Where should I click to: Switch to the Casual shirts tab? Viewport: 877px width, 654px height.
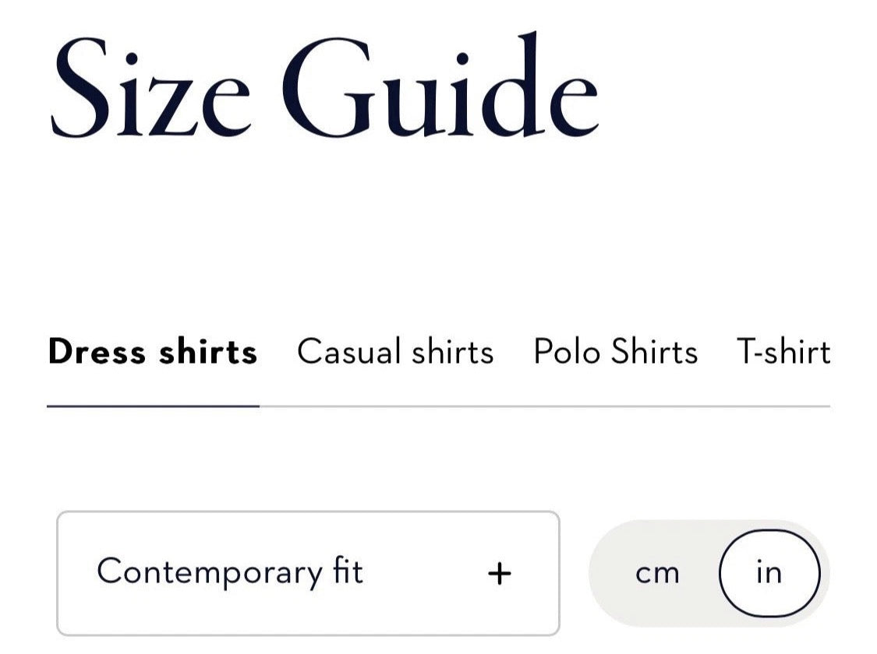coord(395,352)
